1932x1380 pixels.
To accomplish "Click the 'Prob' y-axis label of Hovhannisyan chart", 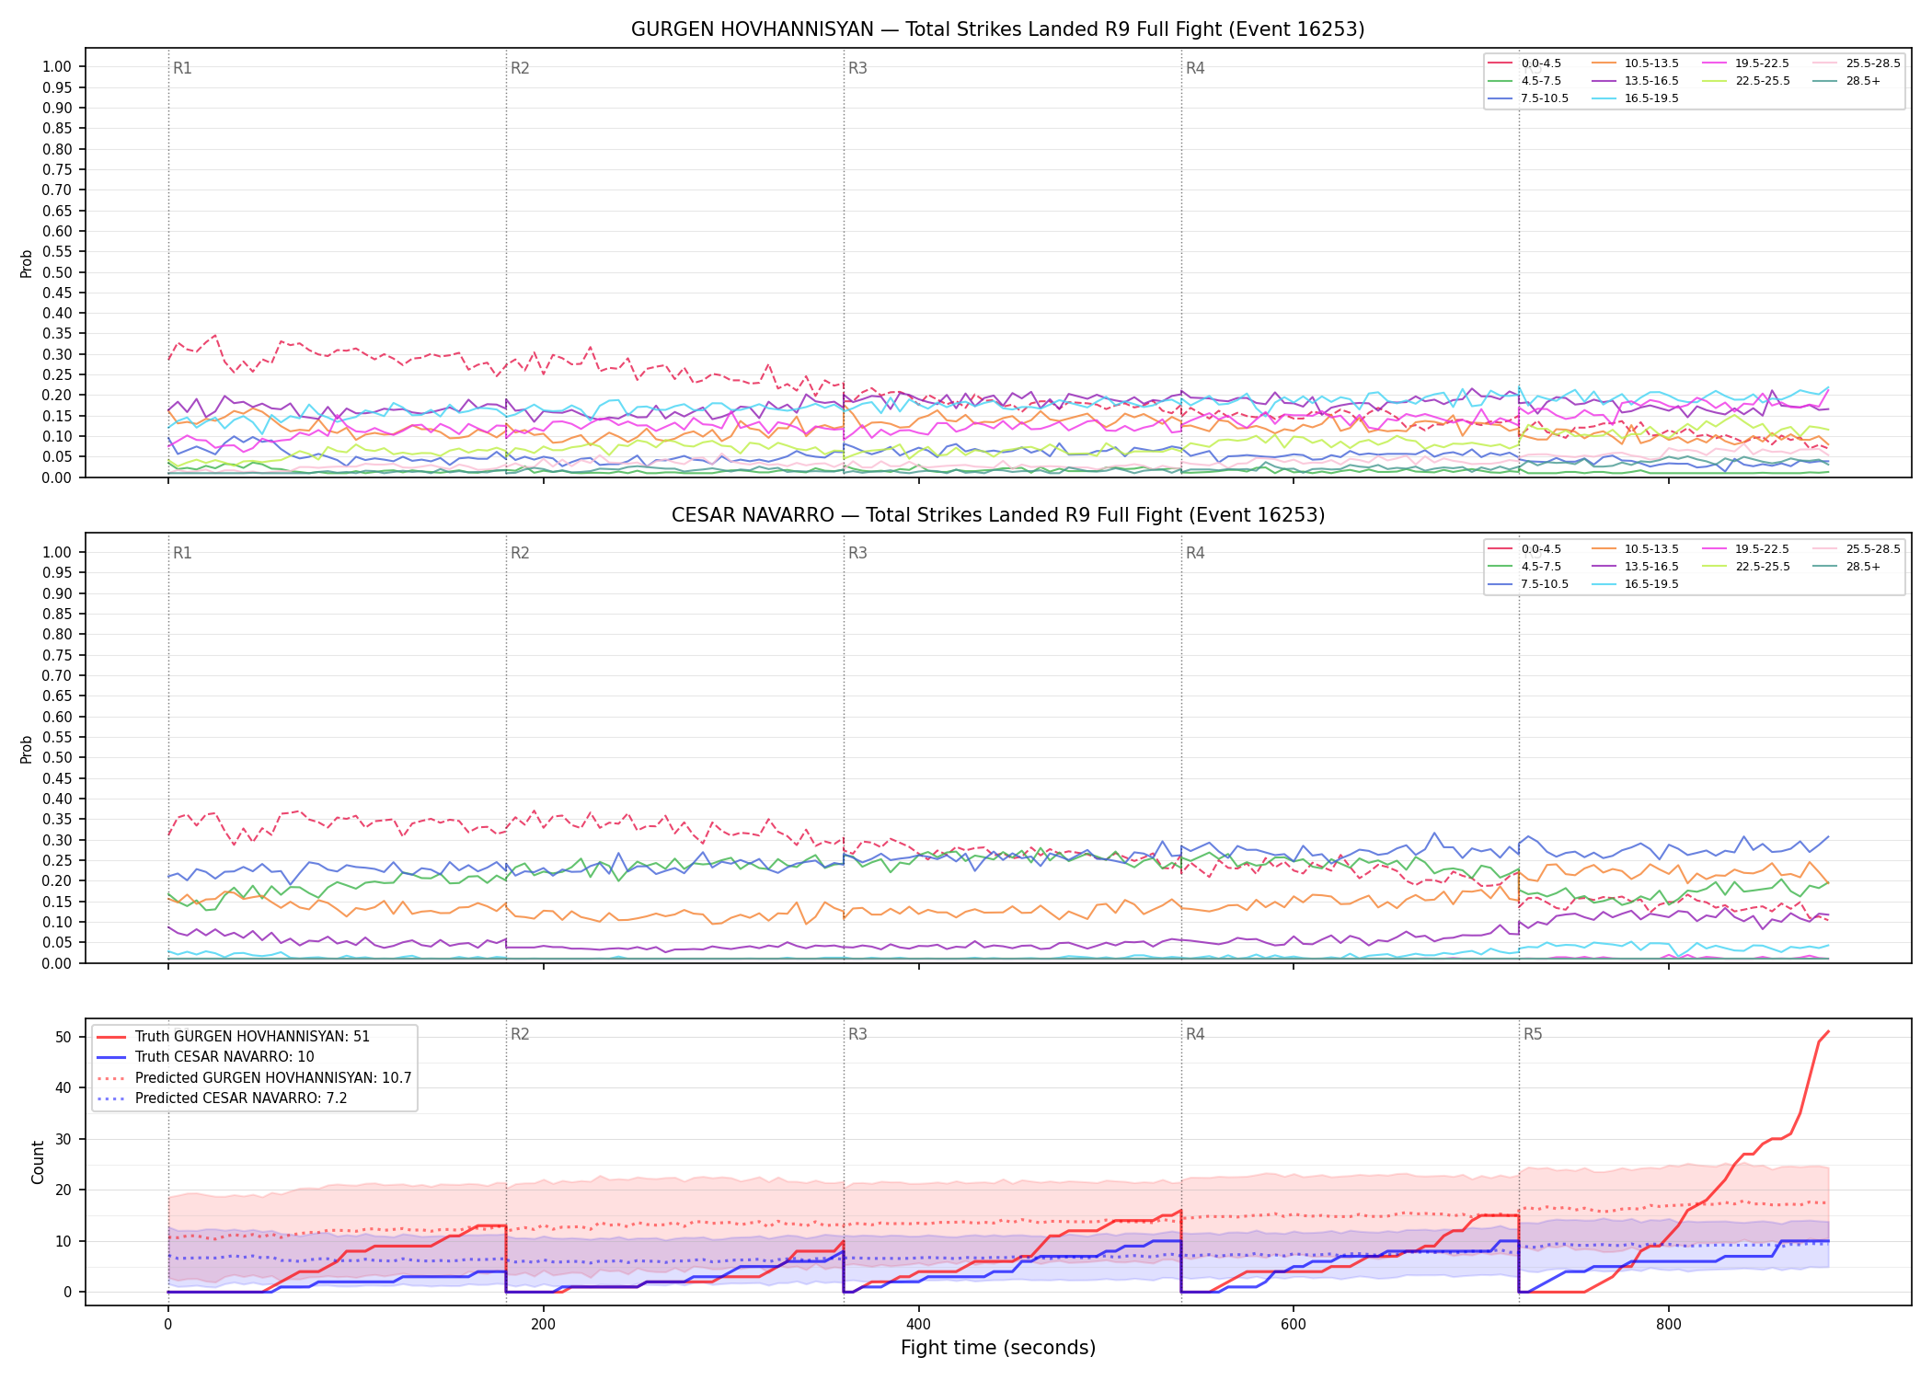I will click(x=27, y=263).
